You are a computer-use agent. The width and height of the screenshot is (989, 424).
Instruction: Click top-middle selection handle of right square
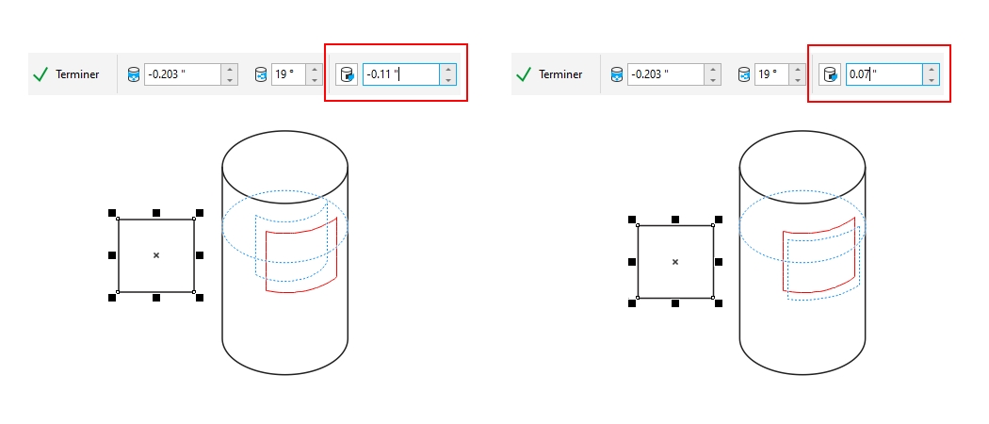click(x=675, y=219)
